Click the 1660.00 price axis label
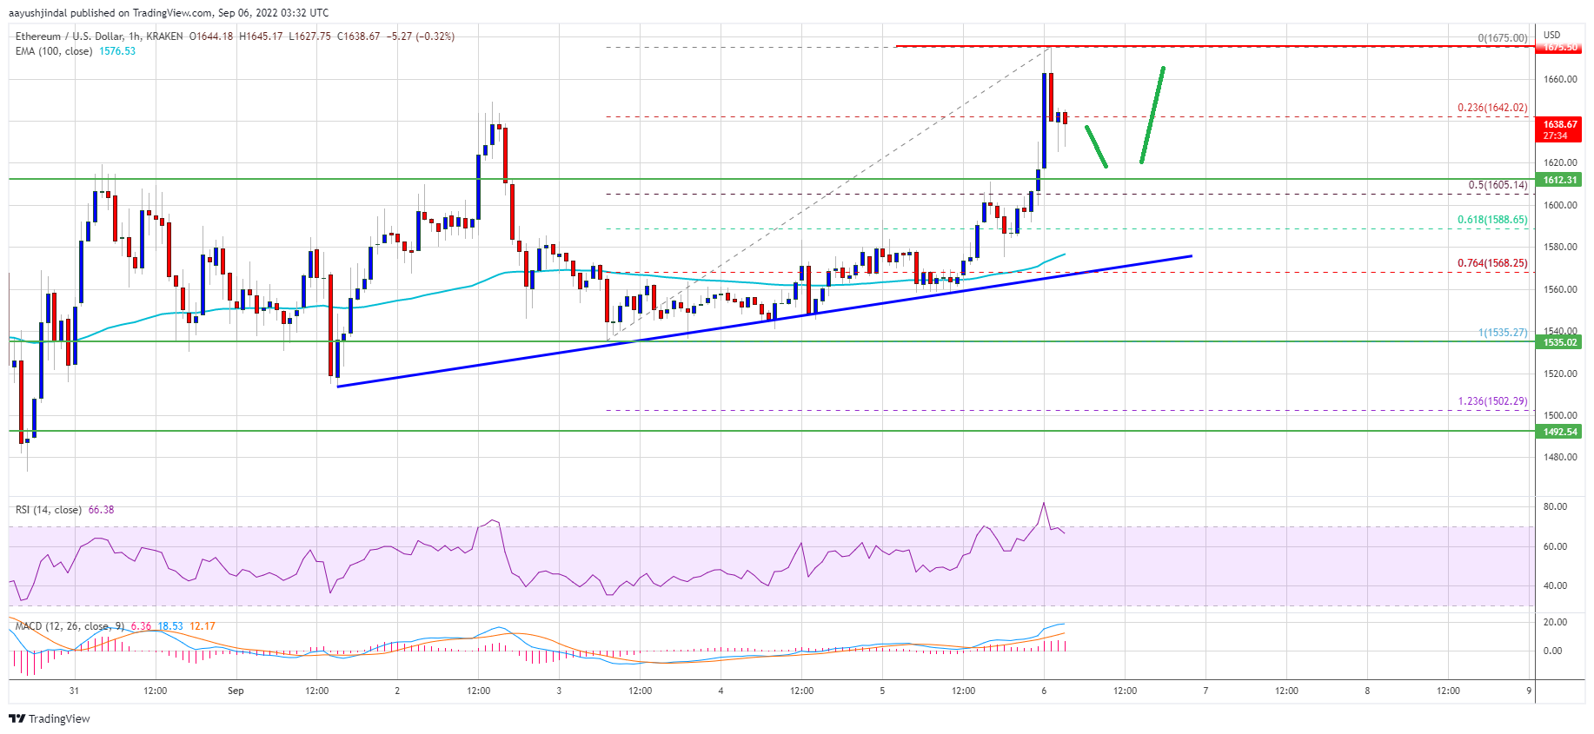Screen dimensions: 1594x734 click(1560, 80)
